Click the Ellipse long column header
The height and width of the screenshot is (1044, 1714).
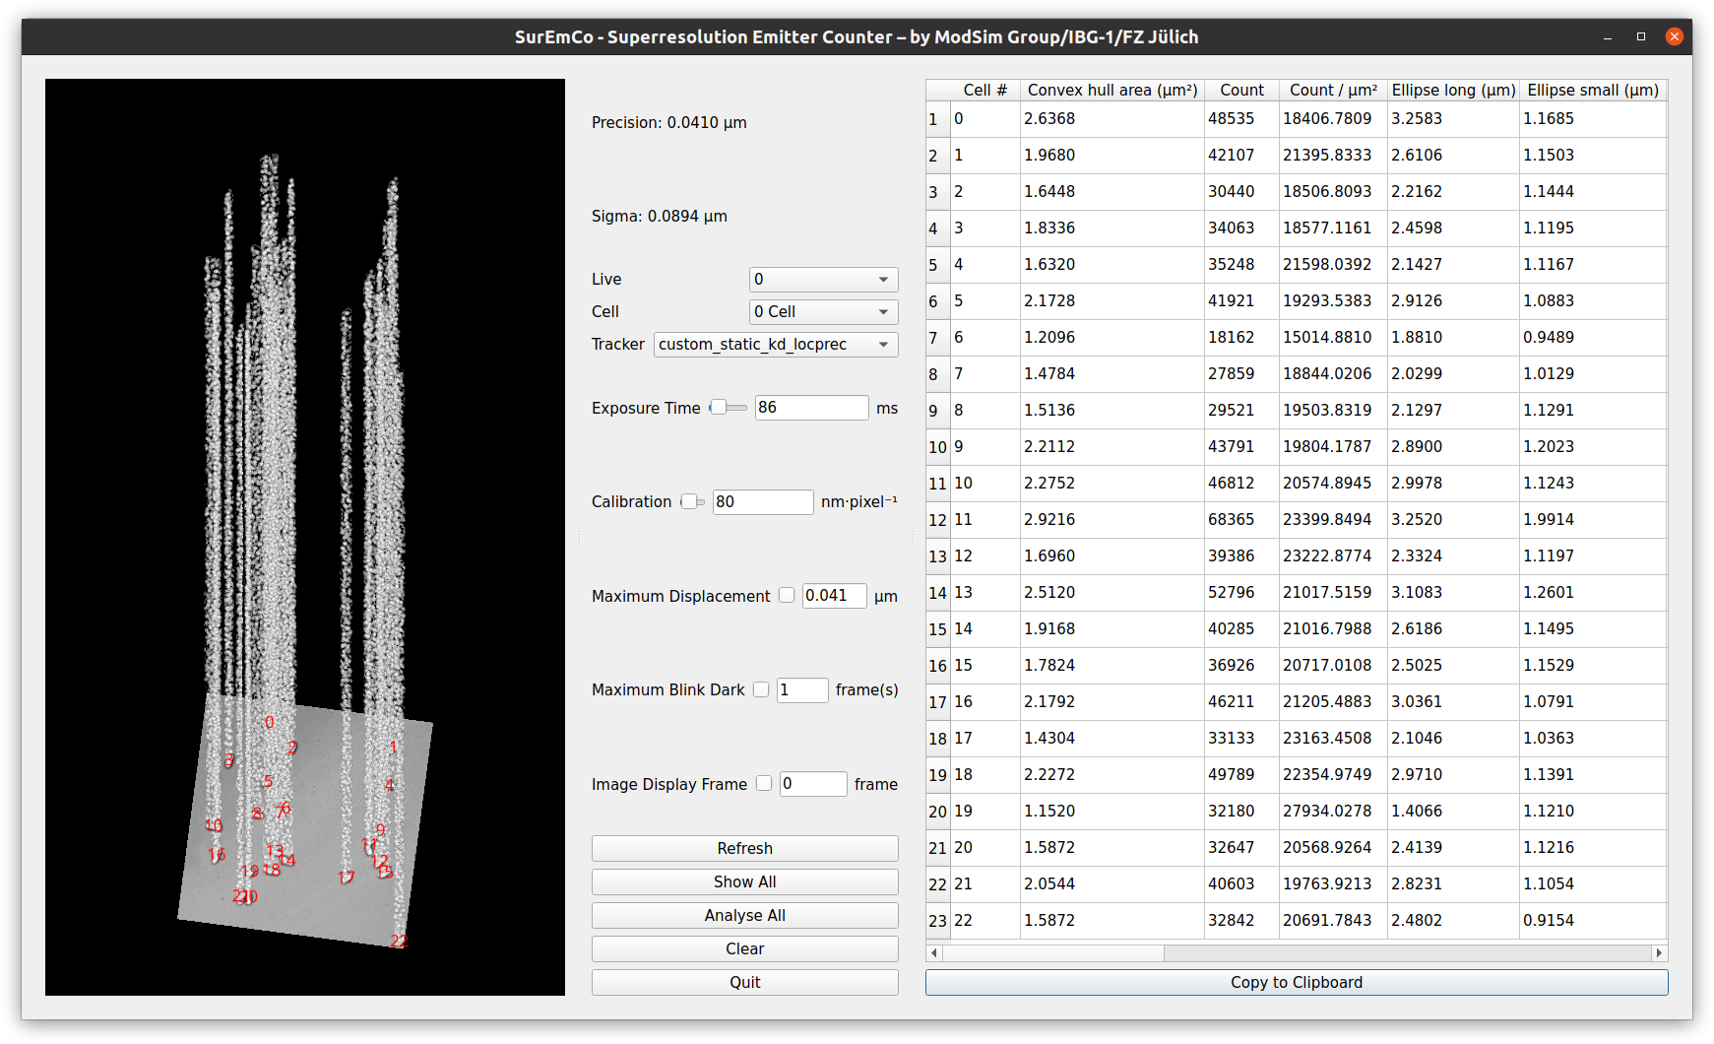(1453, 91)
